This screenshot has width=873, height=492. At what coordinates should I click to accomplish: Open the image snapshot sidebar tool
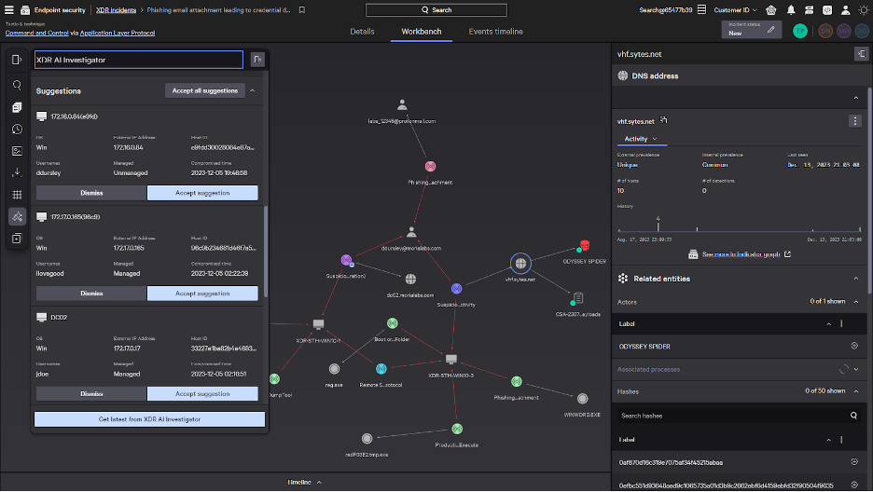17,151
